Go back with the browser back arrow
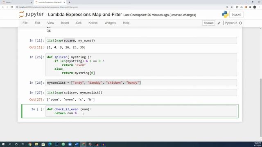 click(x=3, y=7)
